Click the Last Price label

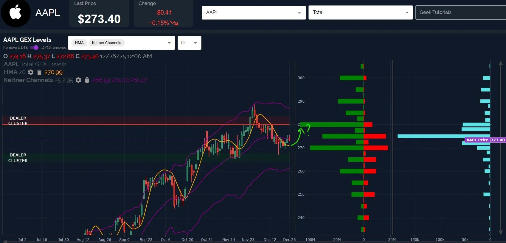coord(85,3)
